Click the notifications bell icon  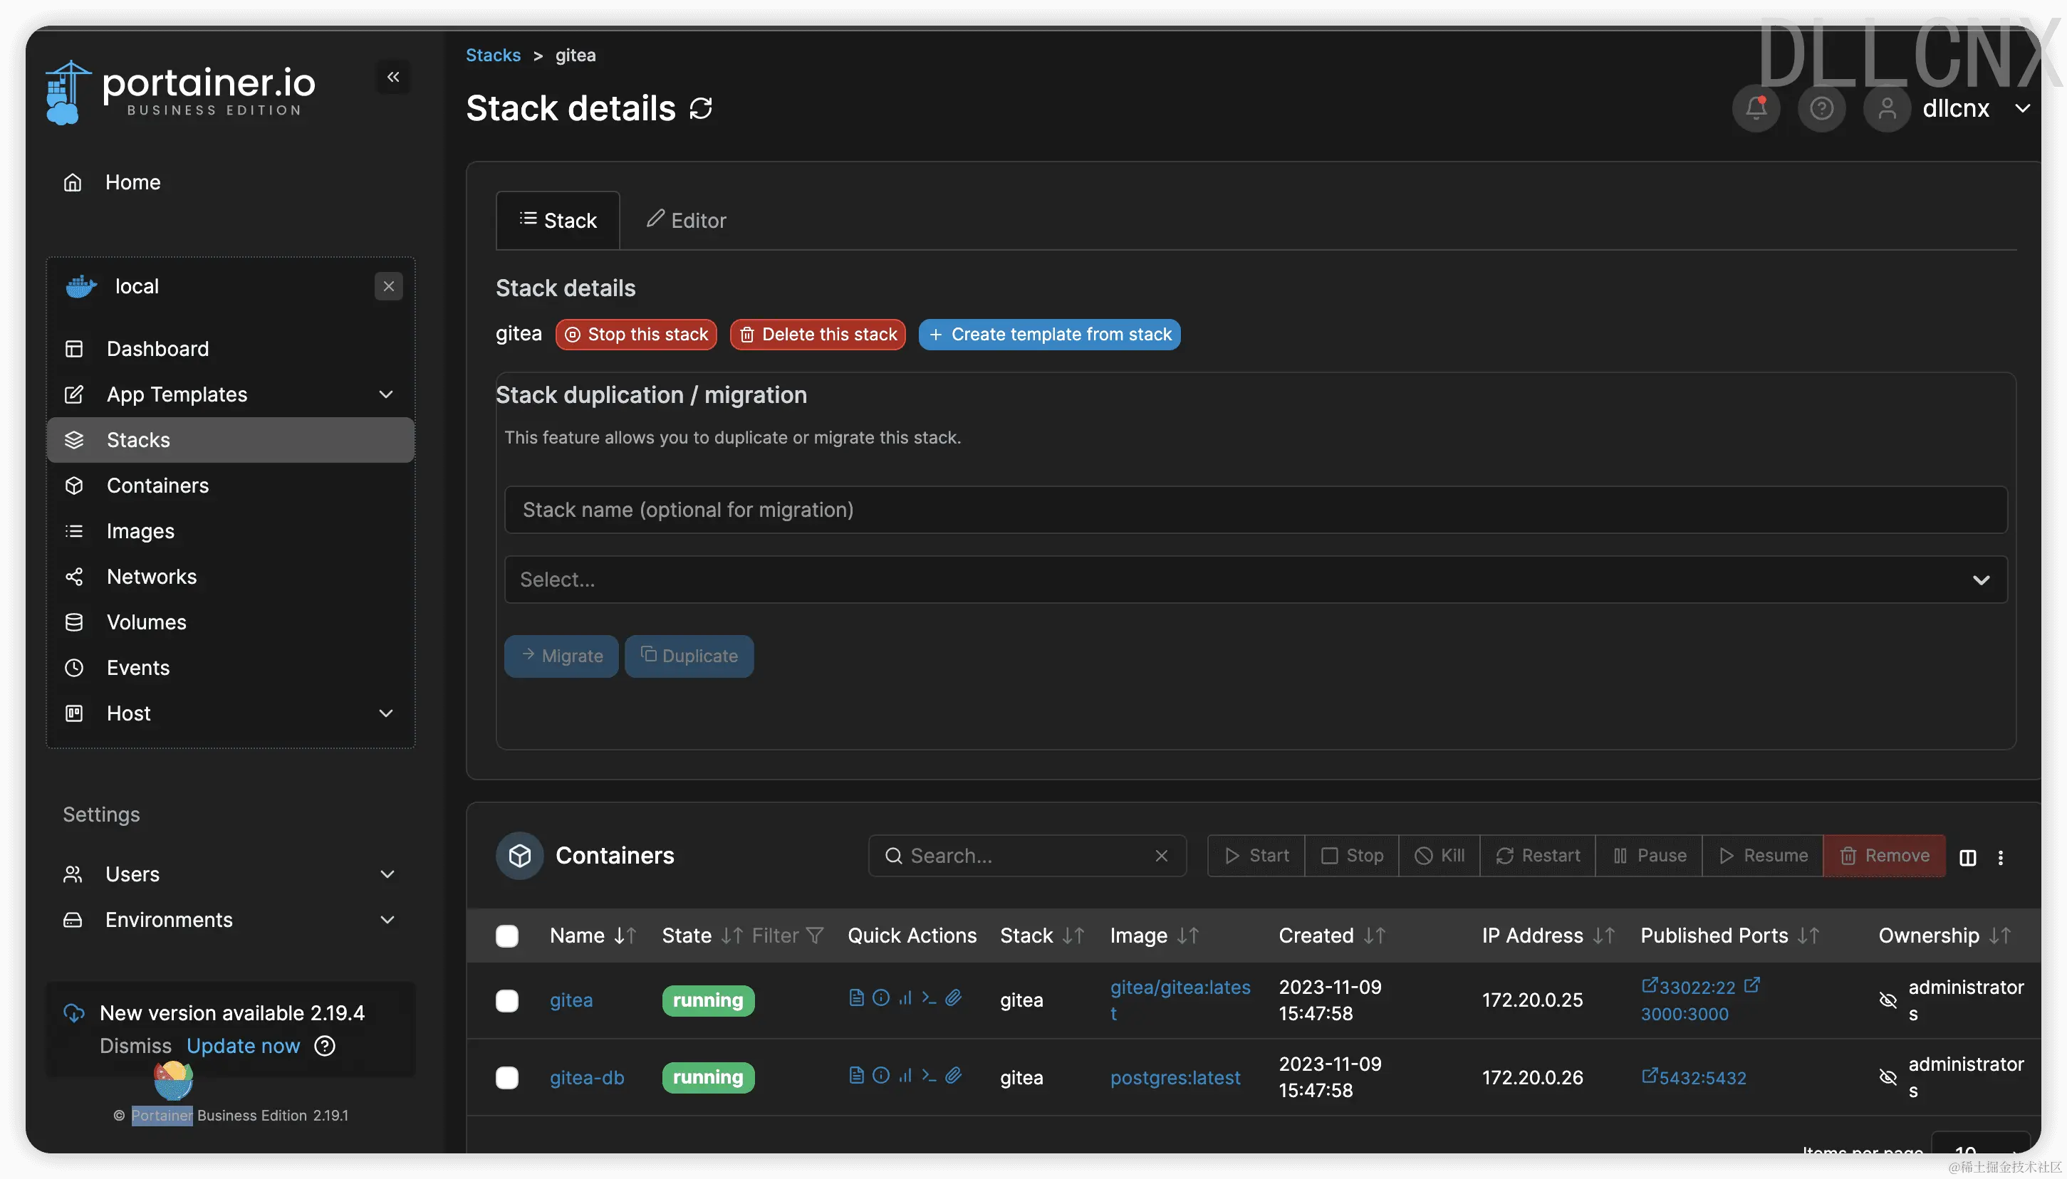point(1755,108)
